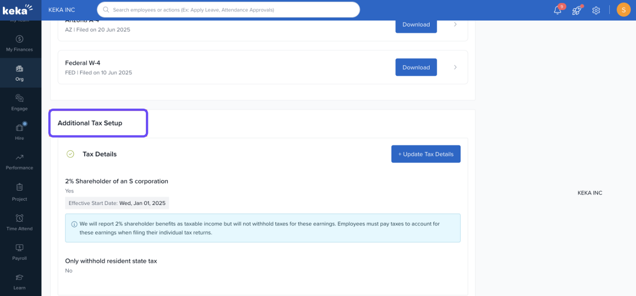This screenshot has width=636, height=296.
Task: Open the settings gear icon
Action: coord(596,10)
